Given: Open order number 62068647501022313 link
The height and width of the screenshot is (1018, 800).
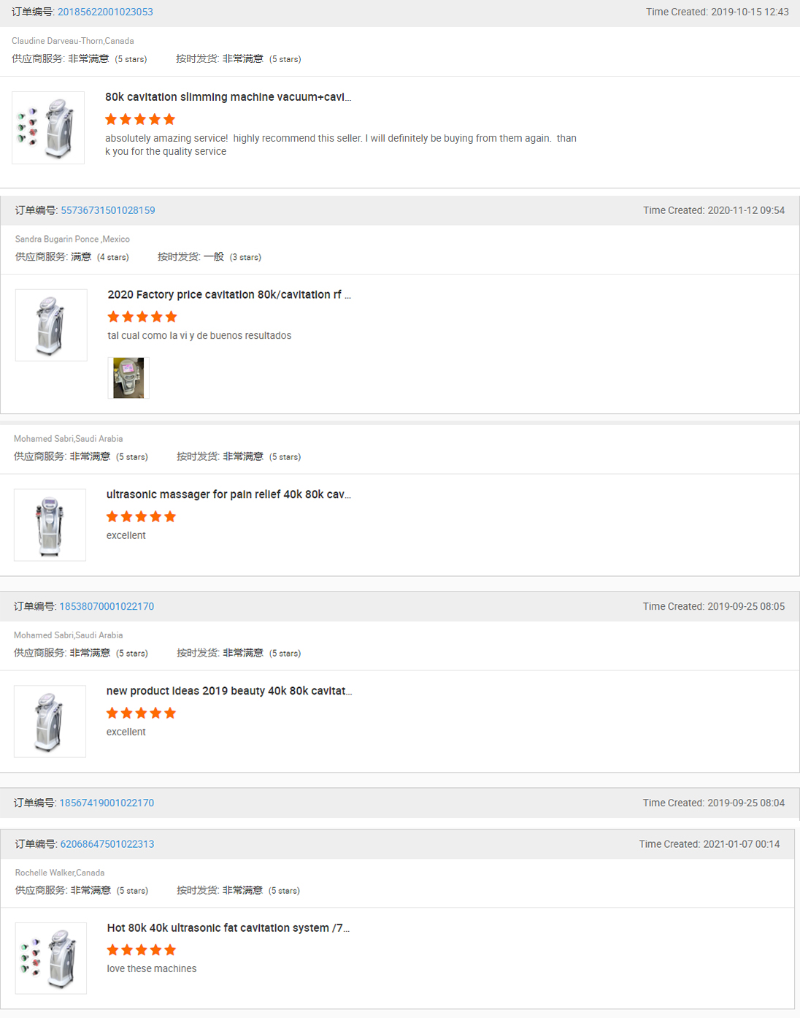Looking at the screenshot, I should point(107,844).
